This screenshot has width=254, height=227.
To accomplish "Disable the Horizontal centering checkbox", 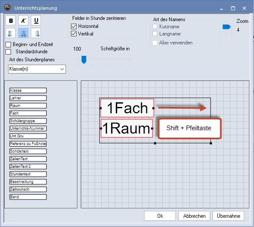I will pyautogui.click(x=74, y=26).
